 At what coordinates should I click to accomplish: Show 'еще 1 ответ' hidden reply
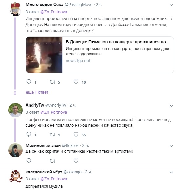click(37, 92)
